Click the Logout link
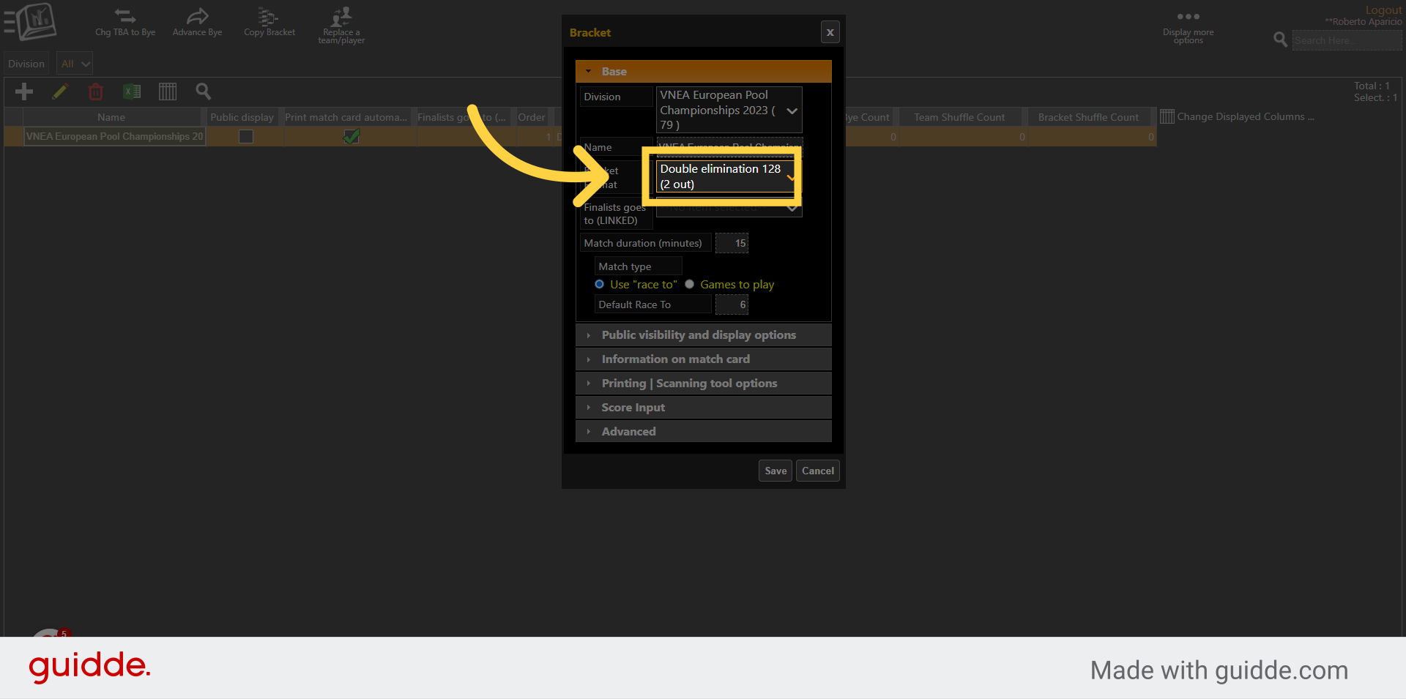1406x699 pixels. click(1383, 10)
